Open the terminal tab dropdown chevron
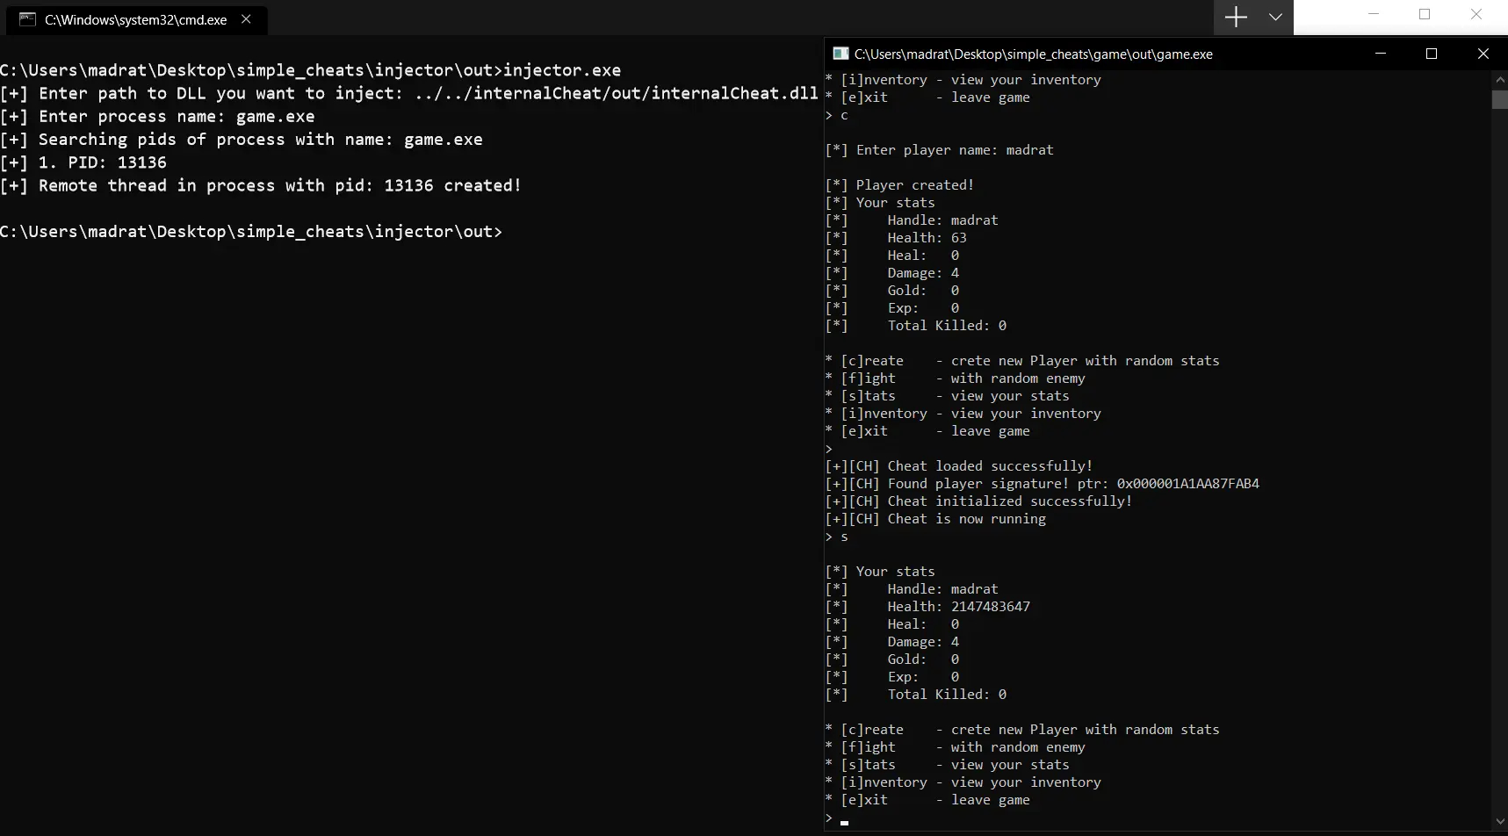 tap(1275, 17)
